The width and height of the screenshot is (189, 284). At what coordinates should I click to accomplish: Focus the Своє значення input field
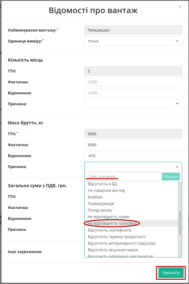click(x=124, y=177)
